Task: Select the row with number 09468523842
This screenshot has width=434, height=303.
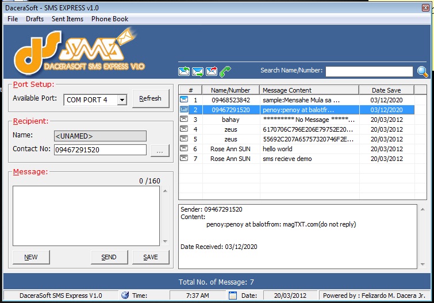Action: point(297,100)
